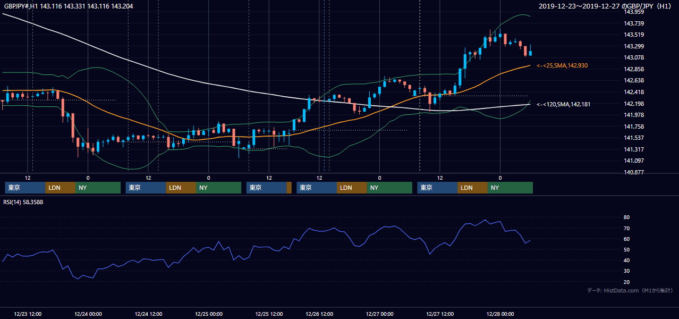Click the 12/24 00:00 time axis label

[88, 314]
